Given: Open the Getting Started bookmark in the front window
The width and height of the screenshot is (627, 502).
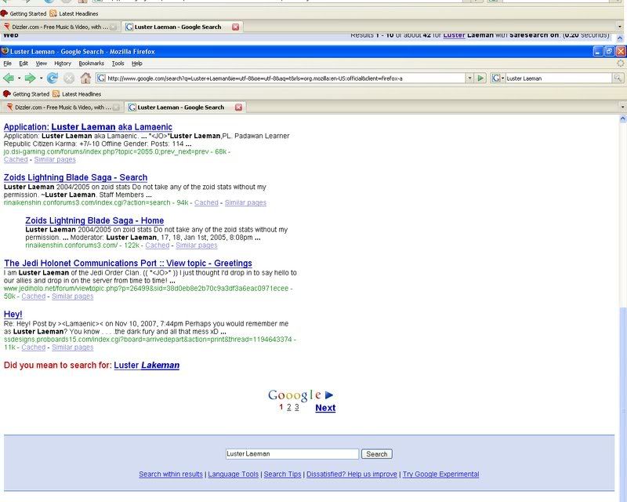Looking at the screenshot, I should (x=27, y=94).
